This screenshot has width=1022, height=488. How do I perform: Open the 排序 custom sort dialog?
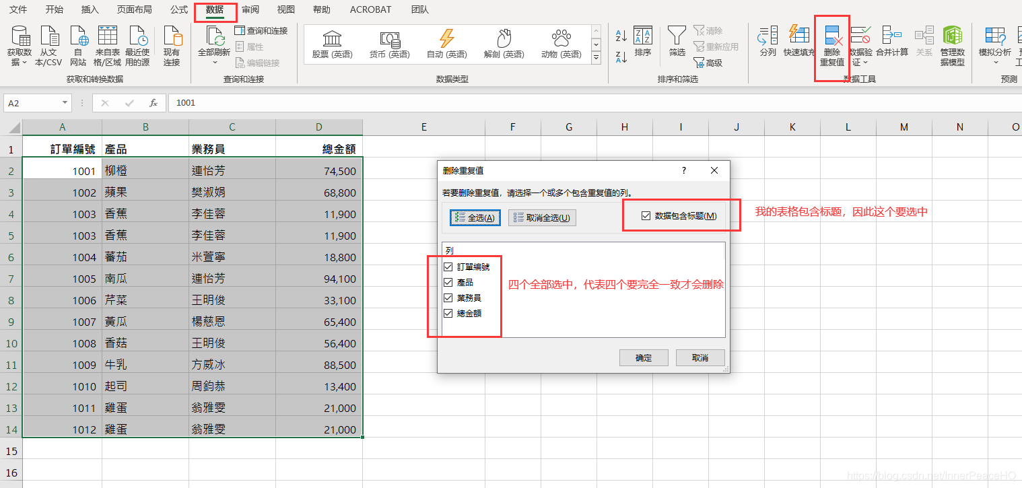[643, 42]
